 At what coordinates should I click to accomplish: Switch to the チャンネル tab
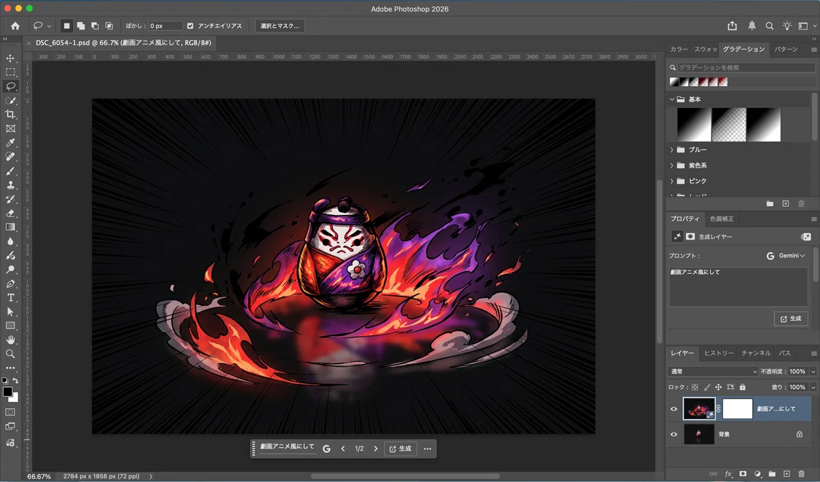coord(756,353)
